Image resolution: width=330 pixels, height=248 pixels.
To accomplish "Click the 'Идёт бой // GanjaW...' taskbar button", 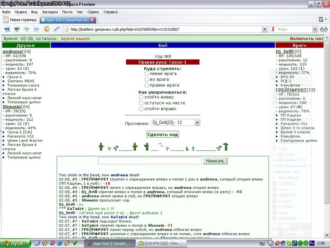I will click(x=110, y=243).
